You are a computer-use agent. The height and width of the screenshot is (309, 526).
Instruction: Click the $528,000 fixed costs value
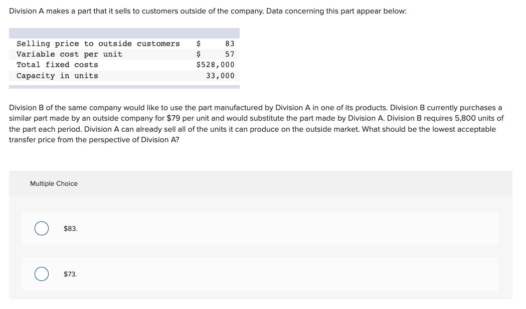216,65
